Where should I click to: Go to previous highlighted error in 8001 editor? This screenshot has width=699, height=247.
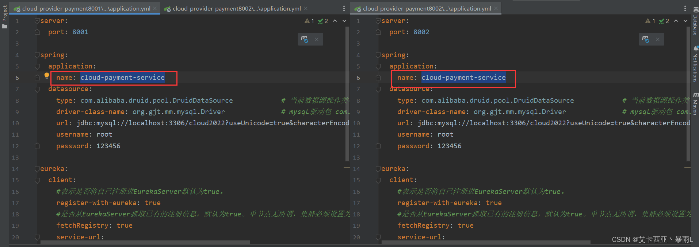tap(335, 21)
